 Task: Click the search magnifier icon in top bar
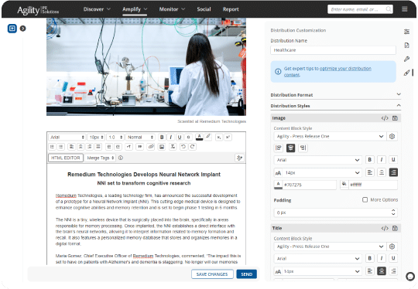[389, 9]
